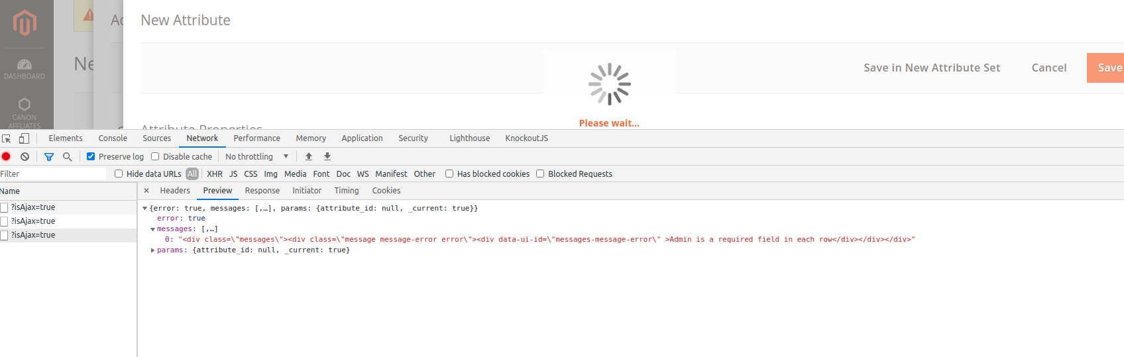The height and width of the screenshot is (357, 1124).
Task: Click the orange Save button
Action: pyautogui.click(x=1105, y=68)
